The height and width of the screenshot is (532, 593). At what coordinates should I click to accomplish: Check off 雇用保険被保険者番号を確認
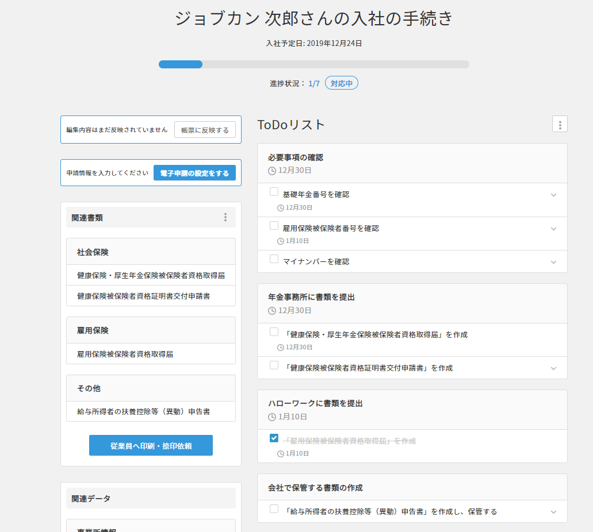[x=274, y=226]
